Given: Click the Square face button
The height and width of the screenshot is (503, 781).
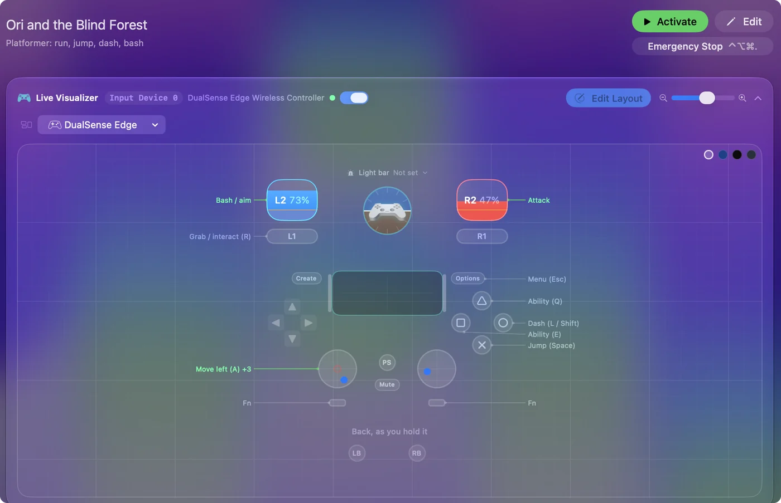Looking at the screenshot, I should pyautogui.click(x=461, y=323).
